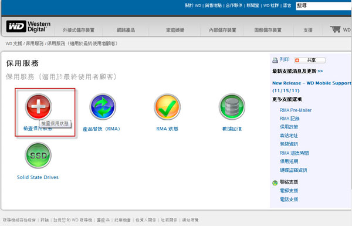Open the 包裝資訊 link

[289, 144]
